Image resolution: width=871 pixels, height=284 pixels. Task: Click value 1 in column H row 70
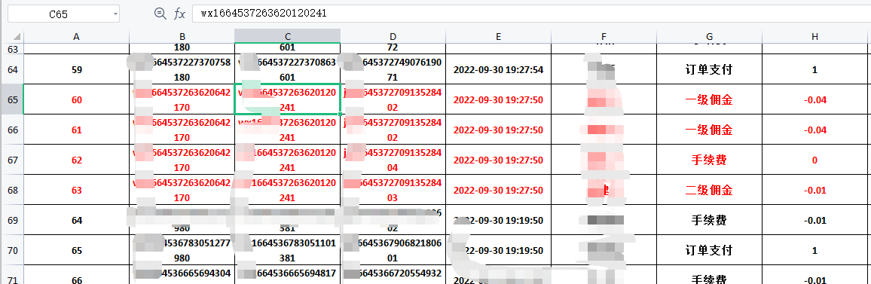pyautogui.click(x=815, y=250)
